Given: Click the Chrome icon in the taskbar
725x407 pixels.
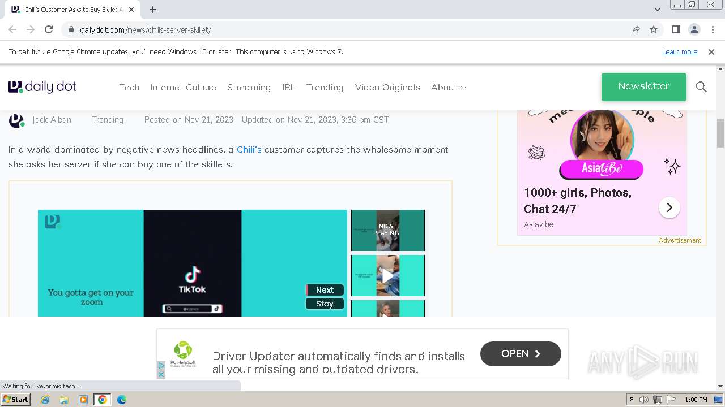Looking at the screenshot, I should [x=103, y=400].
